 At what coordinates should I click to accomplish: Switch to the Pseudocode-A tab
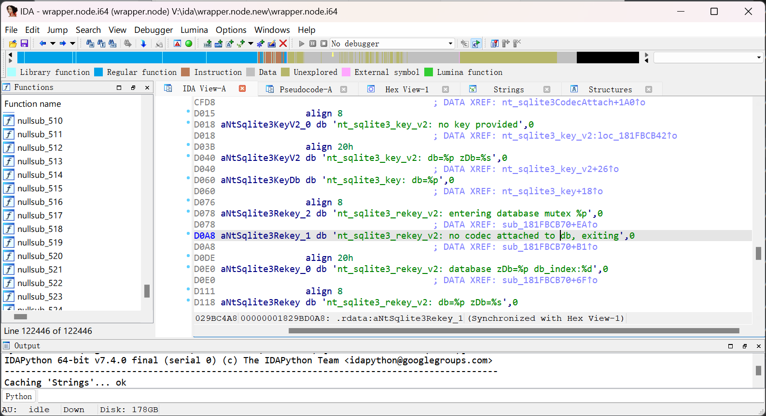coord(306,89)
